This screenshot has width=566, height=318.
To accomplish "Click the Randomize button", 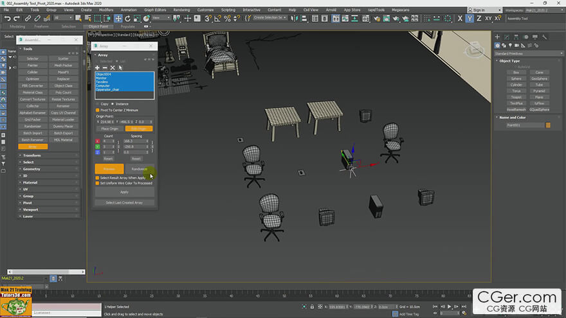I will tap(140, 169).
